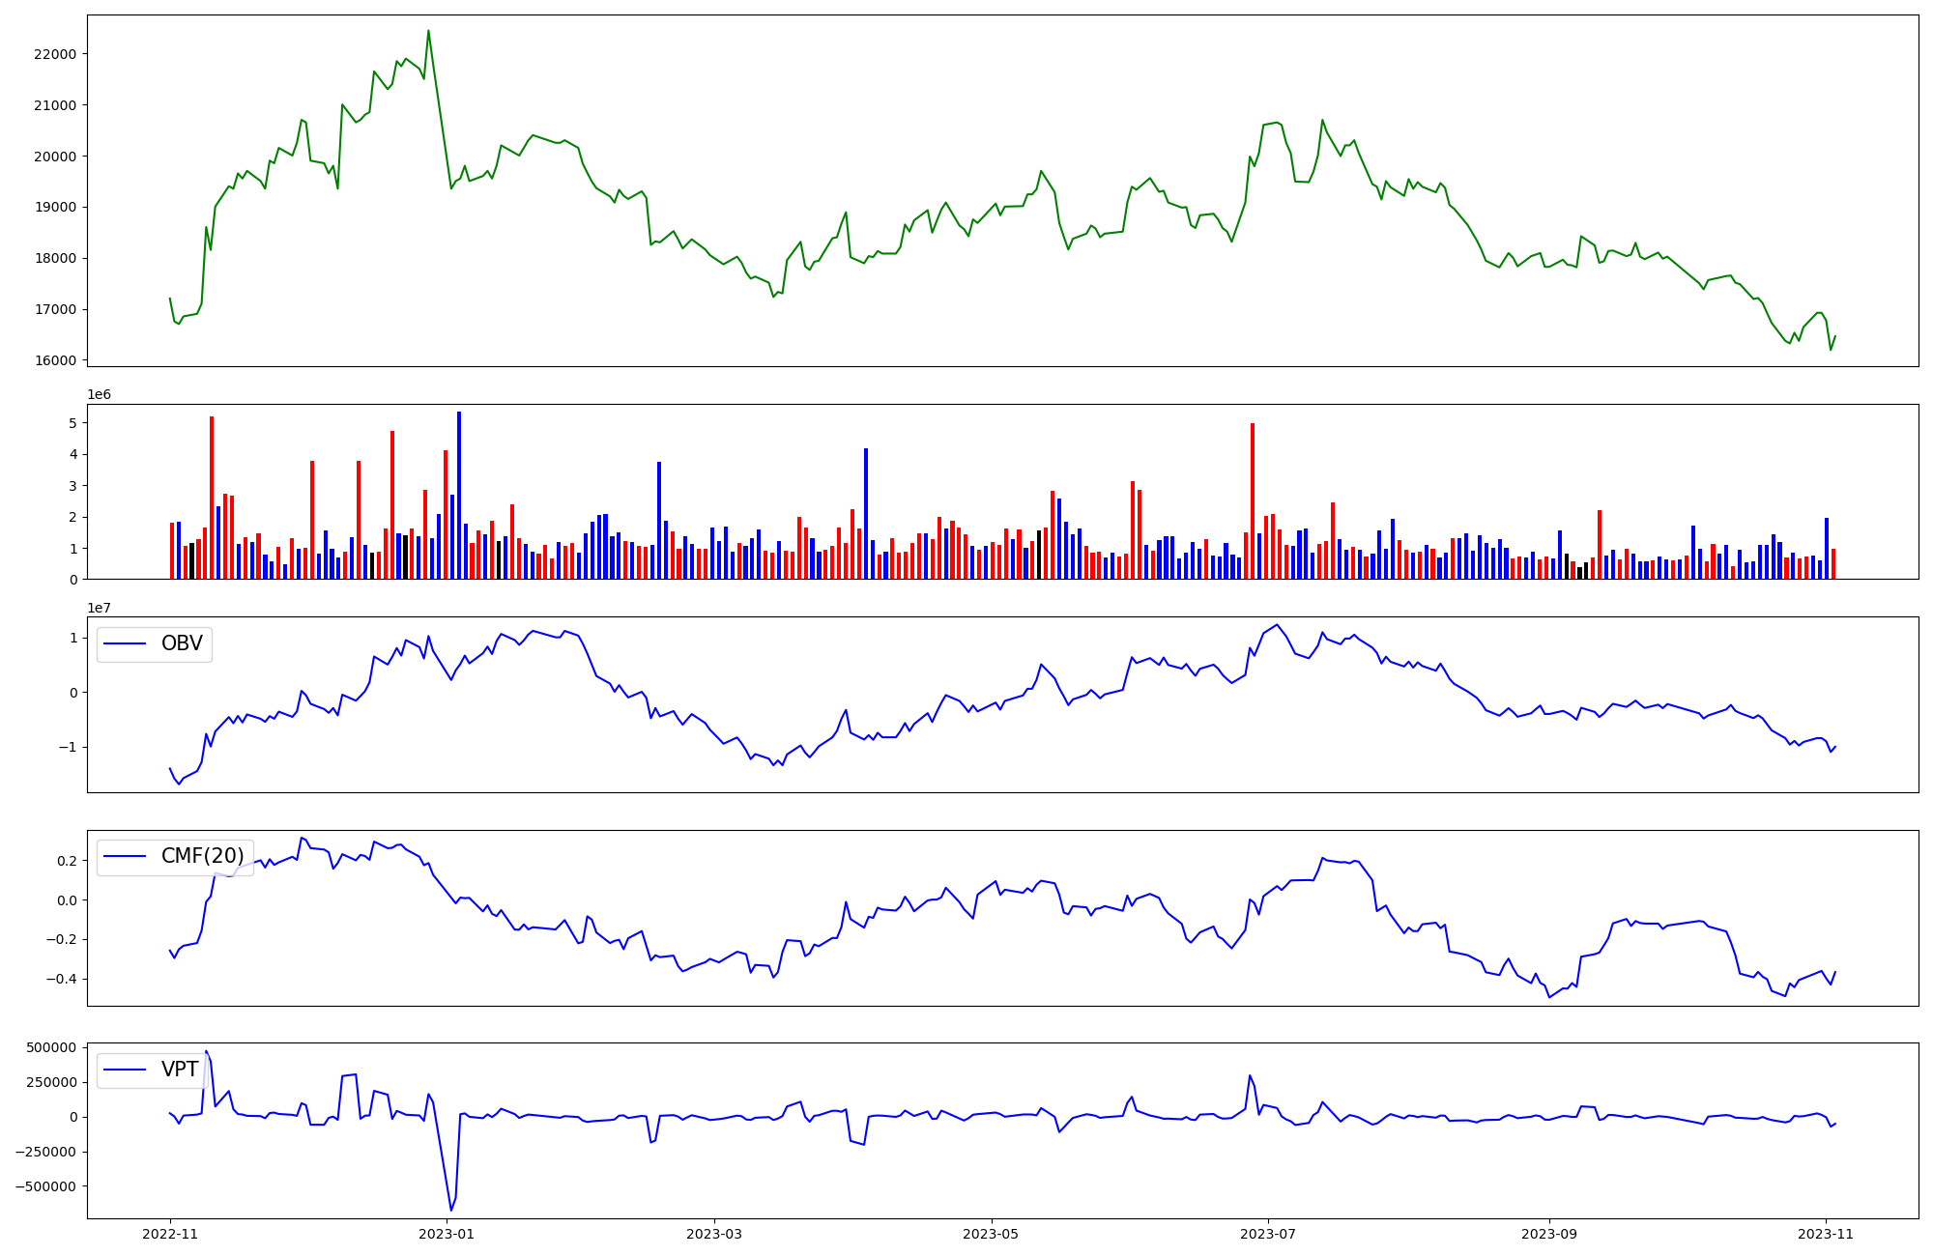Click the 16000 price axis tick label
1933x1256 pixels.
54,361
